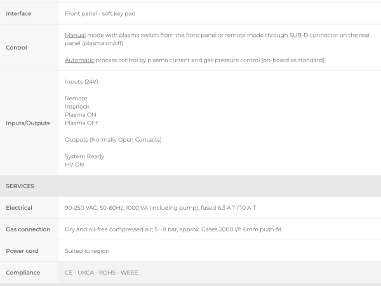Screen dimensions: 381x286
Task: Click the Plasma OFF entry
Action: click(x=82, y=123)
